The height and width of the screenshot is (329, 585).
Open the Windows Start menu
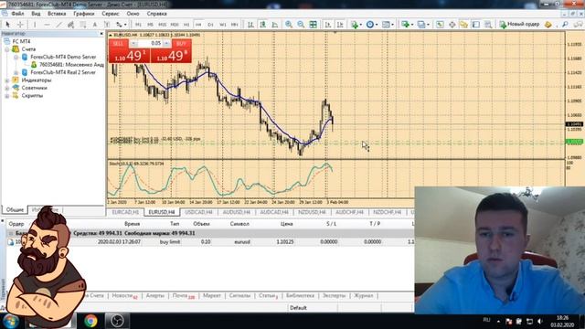pyautogui.click(x=10, y=321)
